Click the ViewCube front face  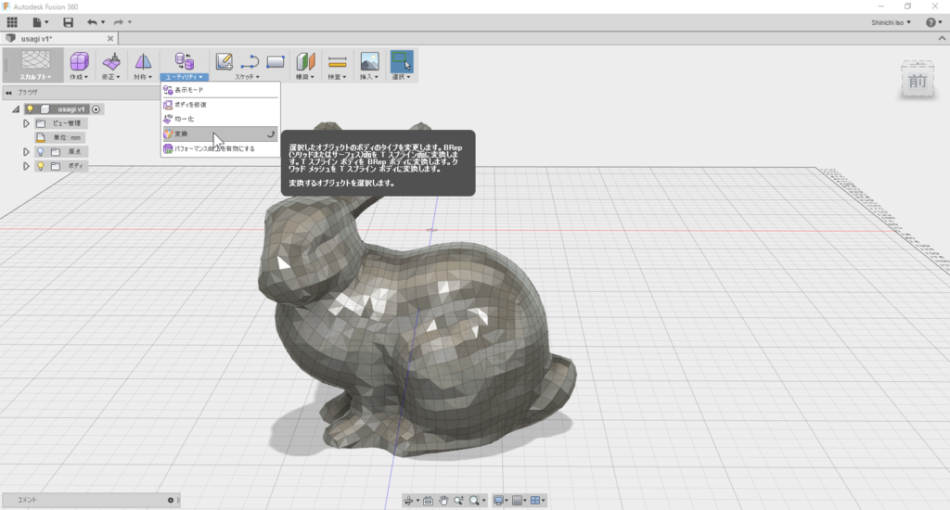(x=918, y=82)
